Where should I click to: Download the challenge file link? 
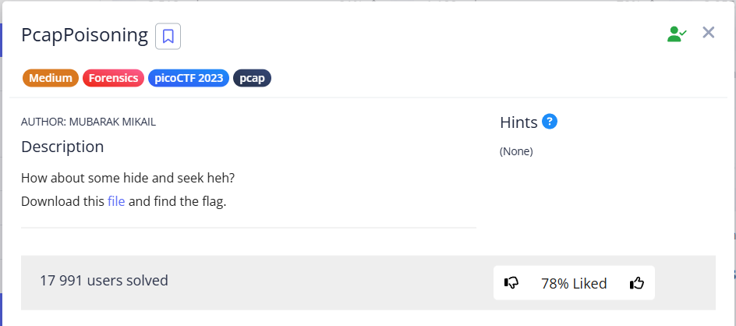coord(116,201)
